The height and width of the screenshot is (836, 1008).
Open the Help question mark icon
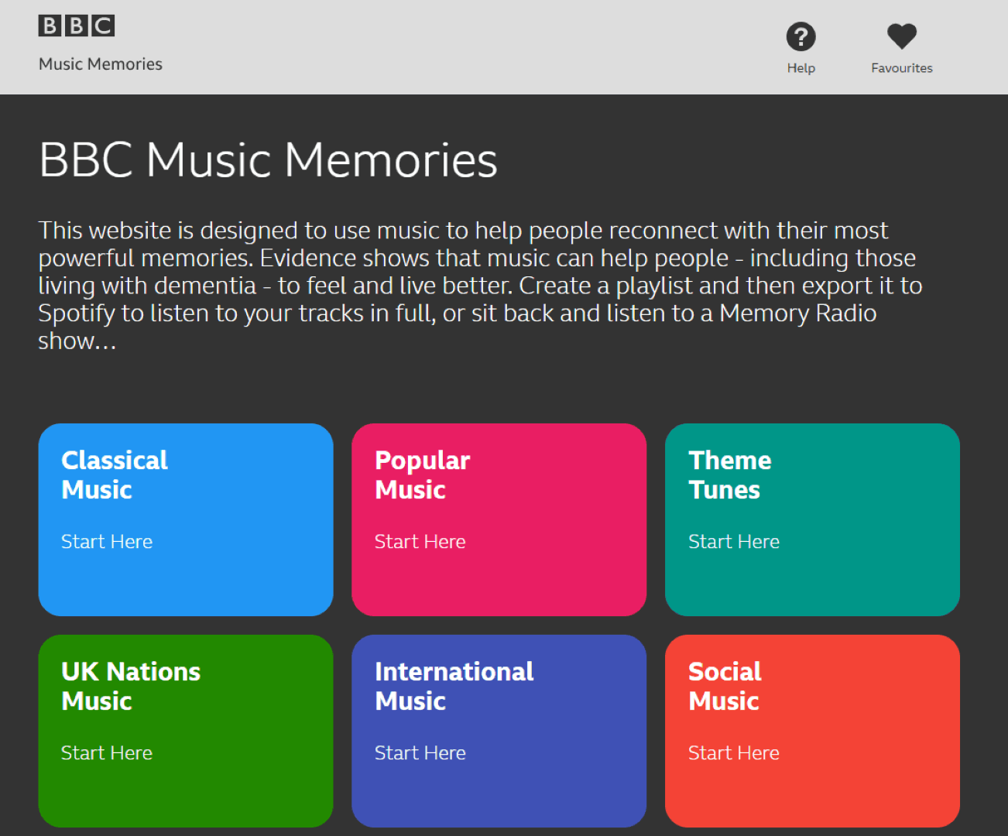pyautogui.click(x=801, y=36)
